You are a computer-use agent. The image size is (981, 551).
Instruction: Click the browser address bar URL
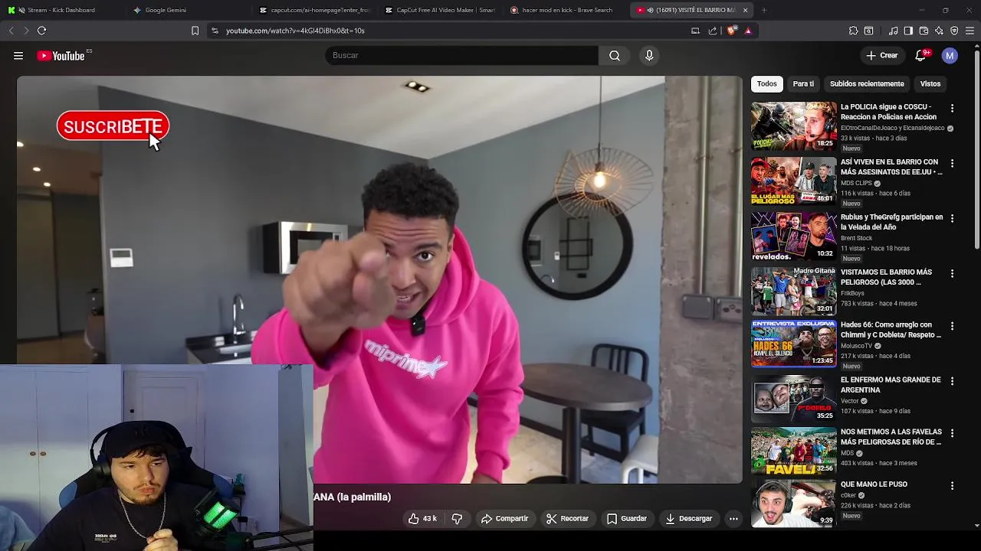click(295, 31)
